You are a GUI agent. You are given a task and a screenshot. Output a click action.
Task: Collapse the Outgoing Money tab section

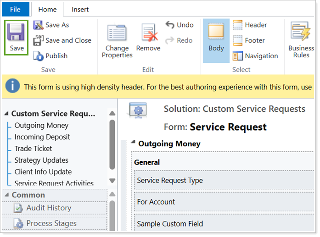134,142
